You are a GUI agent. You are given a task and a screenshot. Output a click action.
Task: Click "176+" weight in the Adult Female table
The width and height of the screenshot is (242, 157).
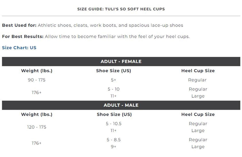(36, 92)
